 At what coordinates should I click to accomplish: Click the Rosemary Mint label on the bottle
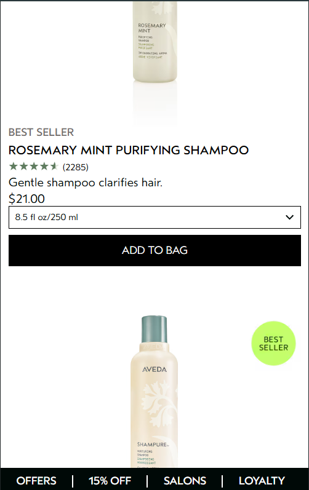click(151, 28)
